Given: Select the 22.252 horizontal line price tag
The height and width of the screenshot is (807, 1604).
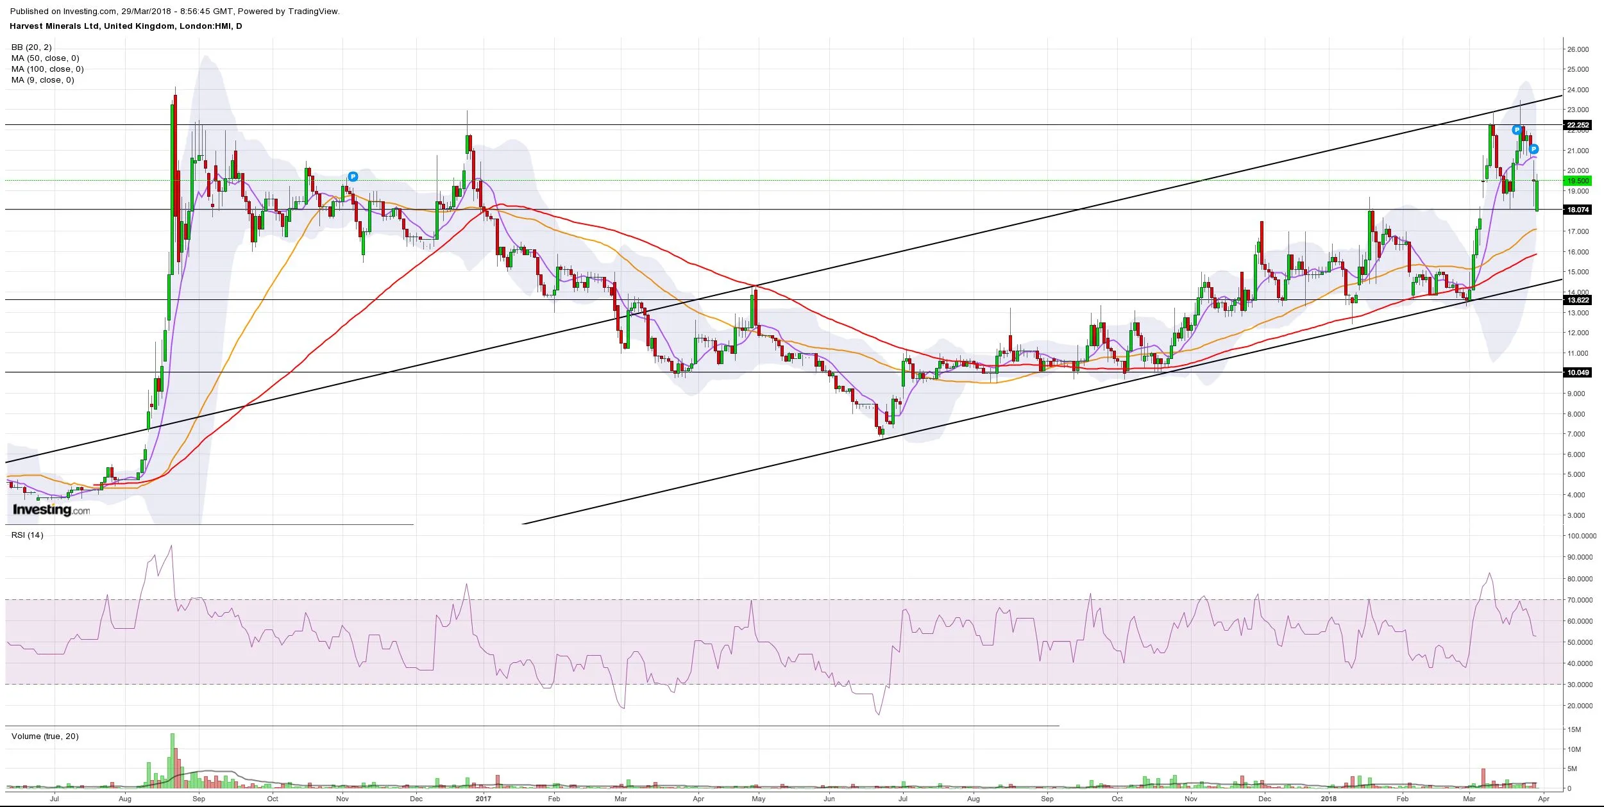Looking at the screenshot, I should pos(1578,125).
